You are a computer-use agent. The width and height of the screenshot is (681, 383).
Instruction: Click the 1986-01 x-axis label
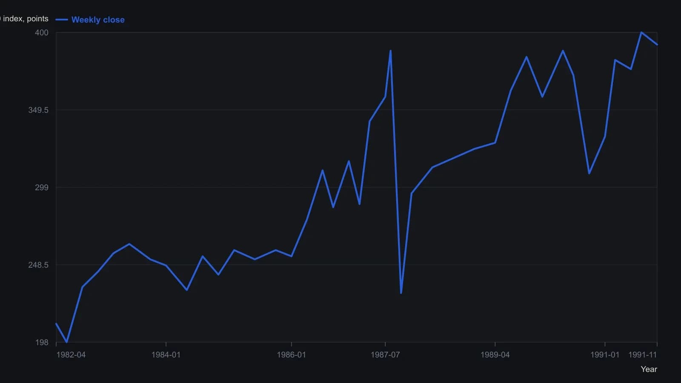coord(292,355)
